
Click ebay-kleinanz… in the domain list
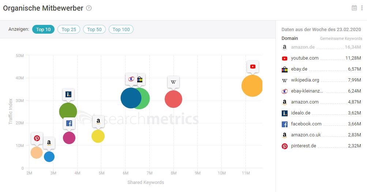pyautogui.click(x=307, y=91)
